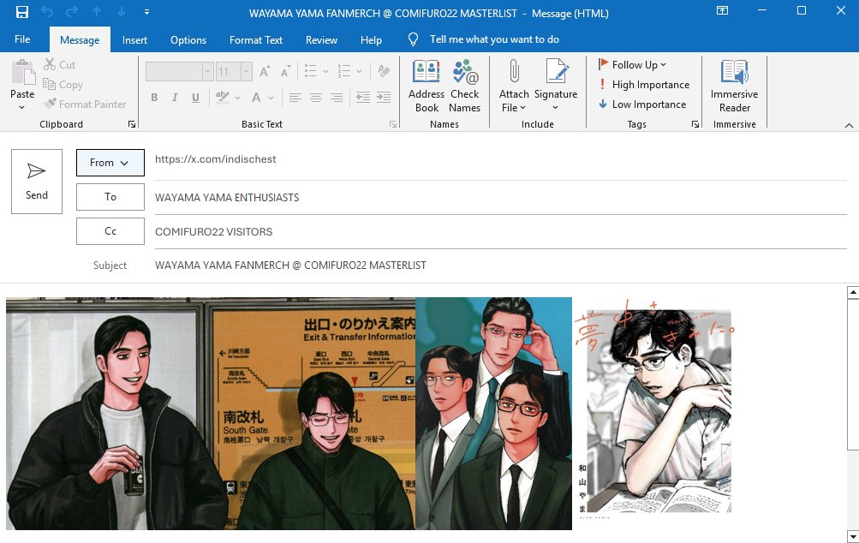
Task: Click Shrink Font icon
Action: click(x=285, y=71)
